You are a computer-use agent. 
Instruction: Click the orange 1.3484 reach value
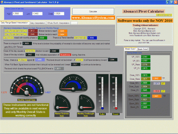63,34
